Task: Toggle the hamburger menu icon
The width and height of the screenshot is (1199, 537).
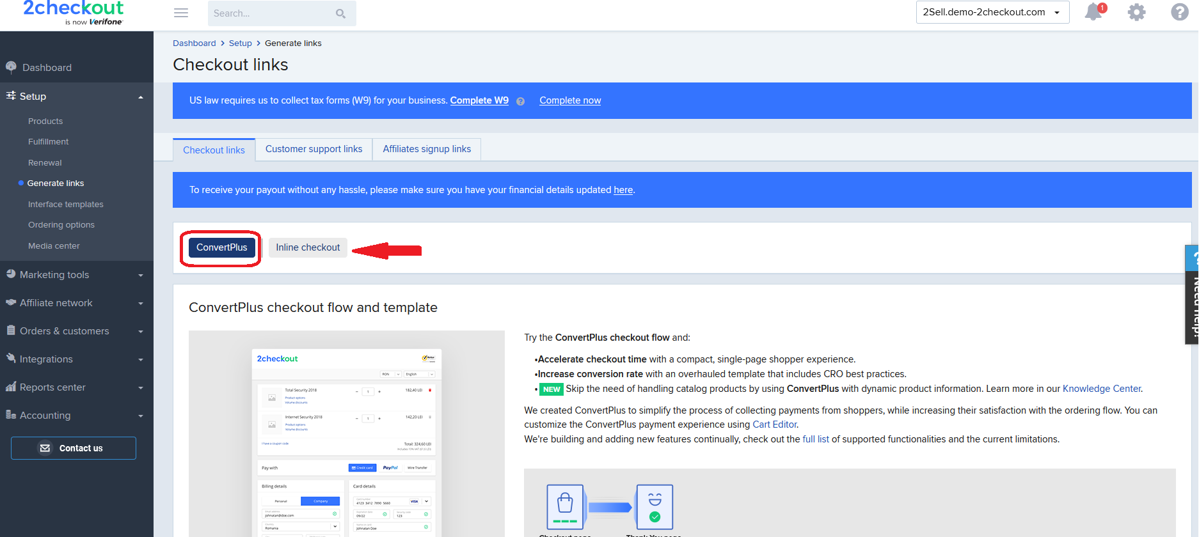Action: tap(181, 13)
